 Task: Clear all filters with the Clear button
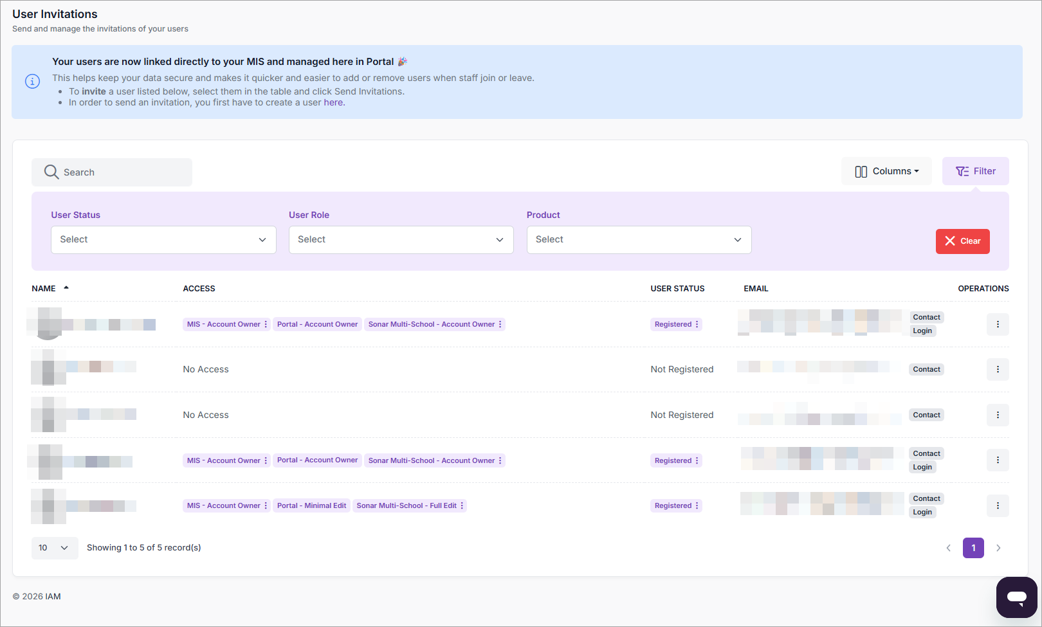coord(962,242)
